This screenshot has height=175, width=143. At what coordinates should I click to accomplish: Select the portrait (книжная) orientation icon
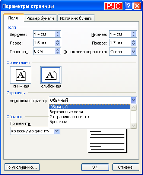tap(20, 75)
